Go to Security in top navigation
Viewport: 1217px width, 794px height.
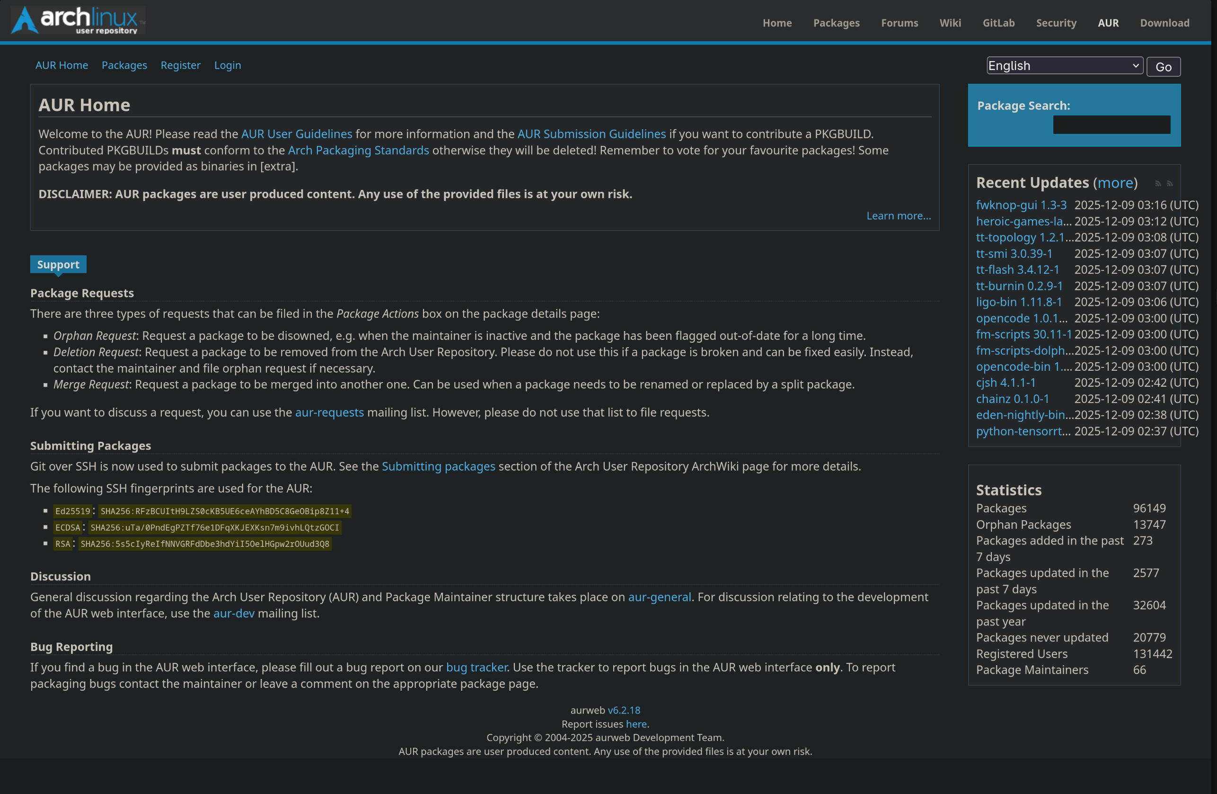coord(1056,23)
